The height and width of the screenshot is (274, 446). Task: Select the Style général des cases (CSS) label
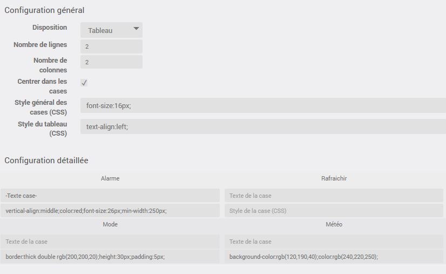pos(41,107)
